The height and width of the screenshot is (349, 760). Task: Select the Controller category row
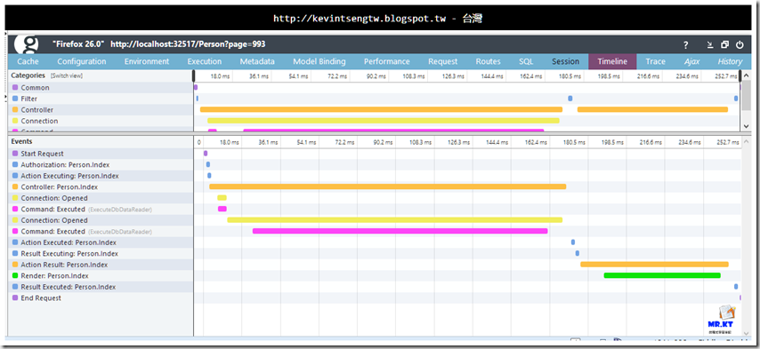[x=101, y=110]
